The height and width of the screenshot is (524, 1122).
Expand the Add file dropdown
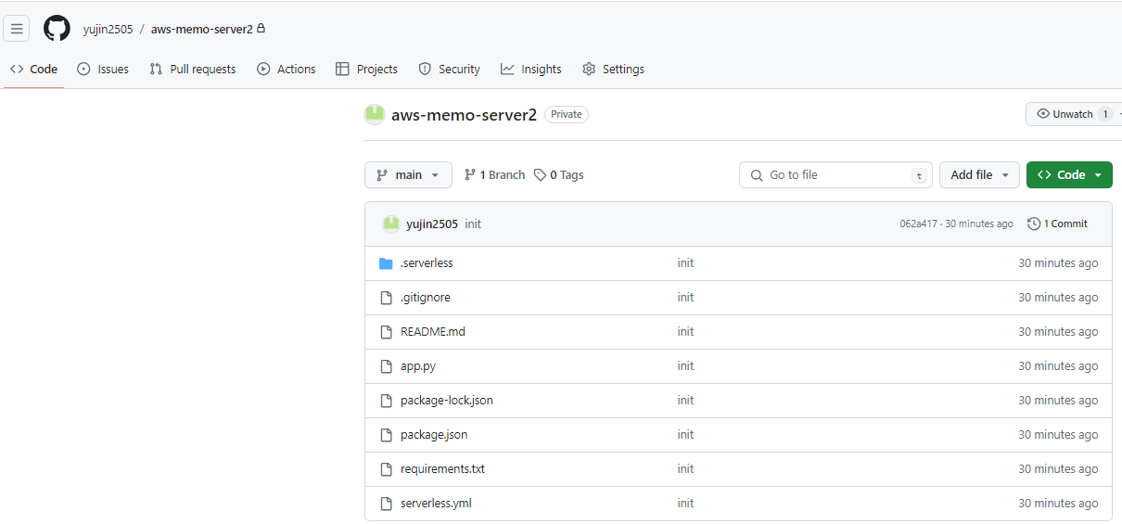pyautogui.click(x=979, y=175)
